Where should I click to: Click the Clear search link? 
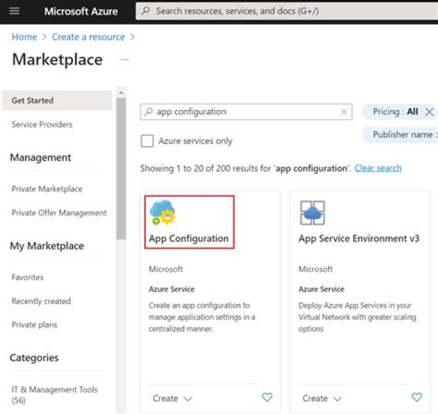(378, 168)
